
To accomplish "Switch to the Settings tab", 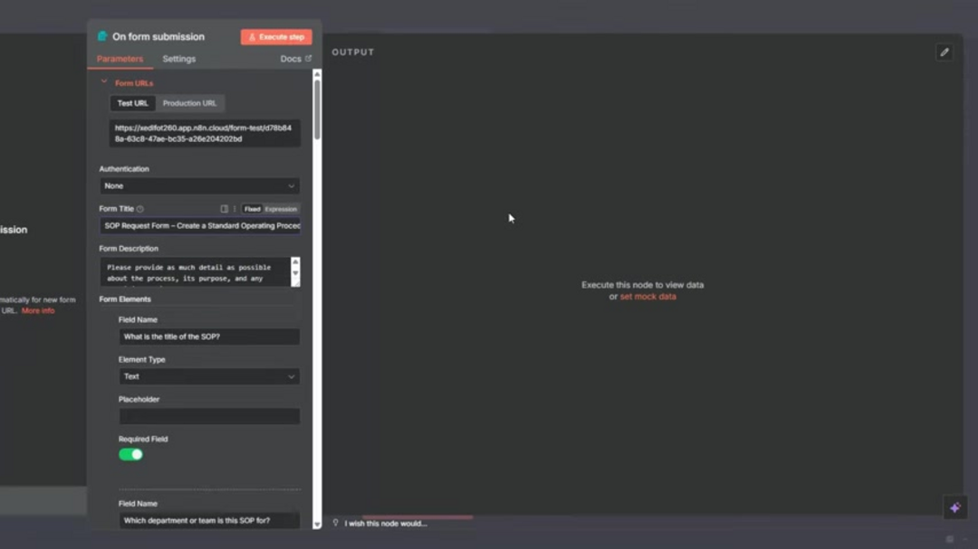I will (178, 58).
